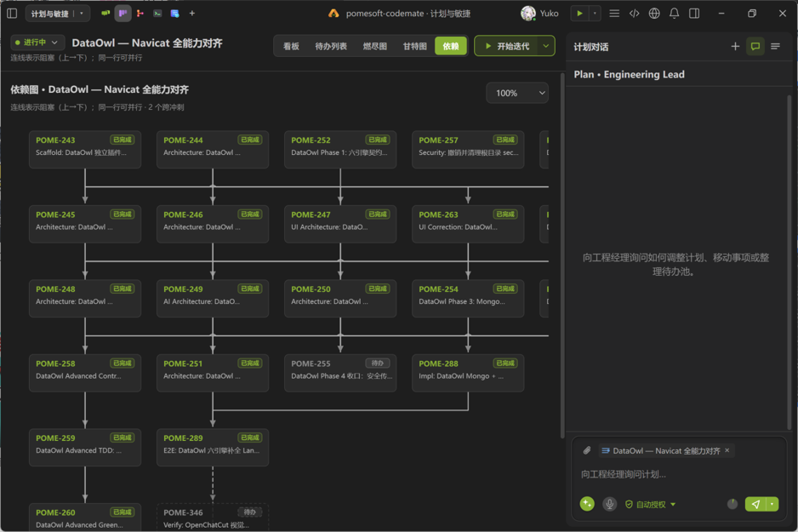798x532 pixels.
Task: Open the terminal icon in top bar
Action: (157, 14)
